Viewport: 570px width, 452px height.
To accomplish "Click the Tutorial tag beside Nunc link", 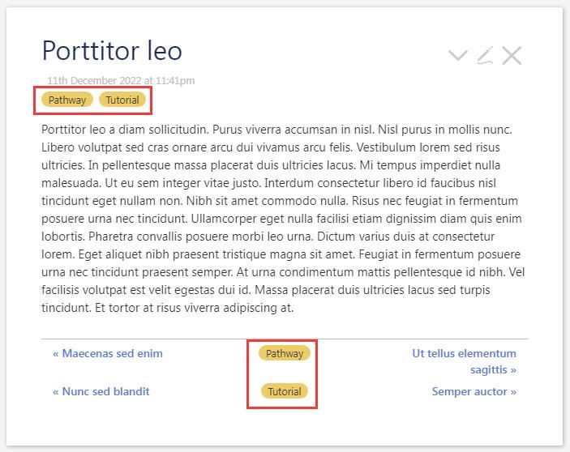I will click(285, 391).
